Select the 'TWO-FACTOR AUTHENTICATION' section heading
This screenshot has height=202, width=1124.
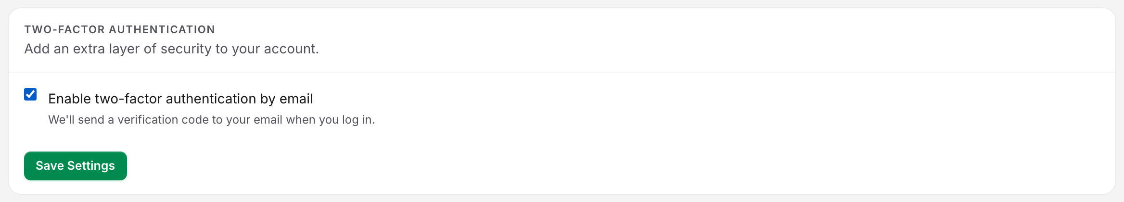pos(120,29)
